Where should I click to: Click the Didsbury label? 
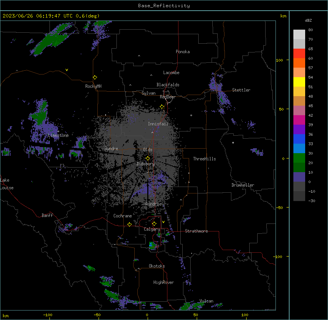tap(146, 164)
